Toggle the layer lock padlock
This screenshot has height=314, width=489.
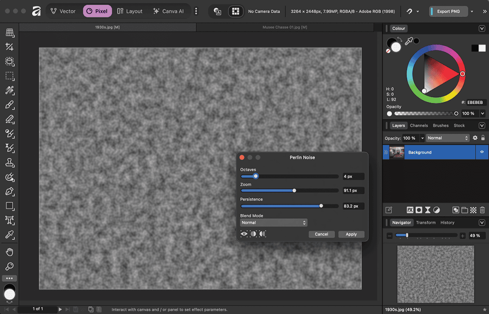coord(483,138)
